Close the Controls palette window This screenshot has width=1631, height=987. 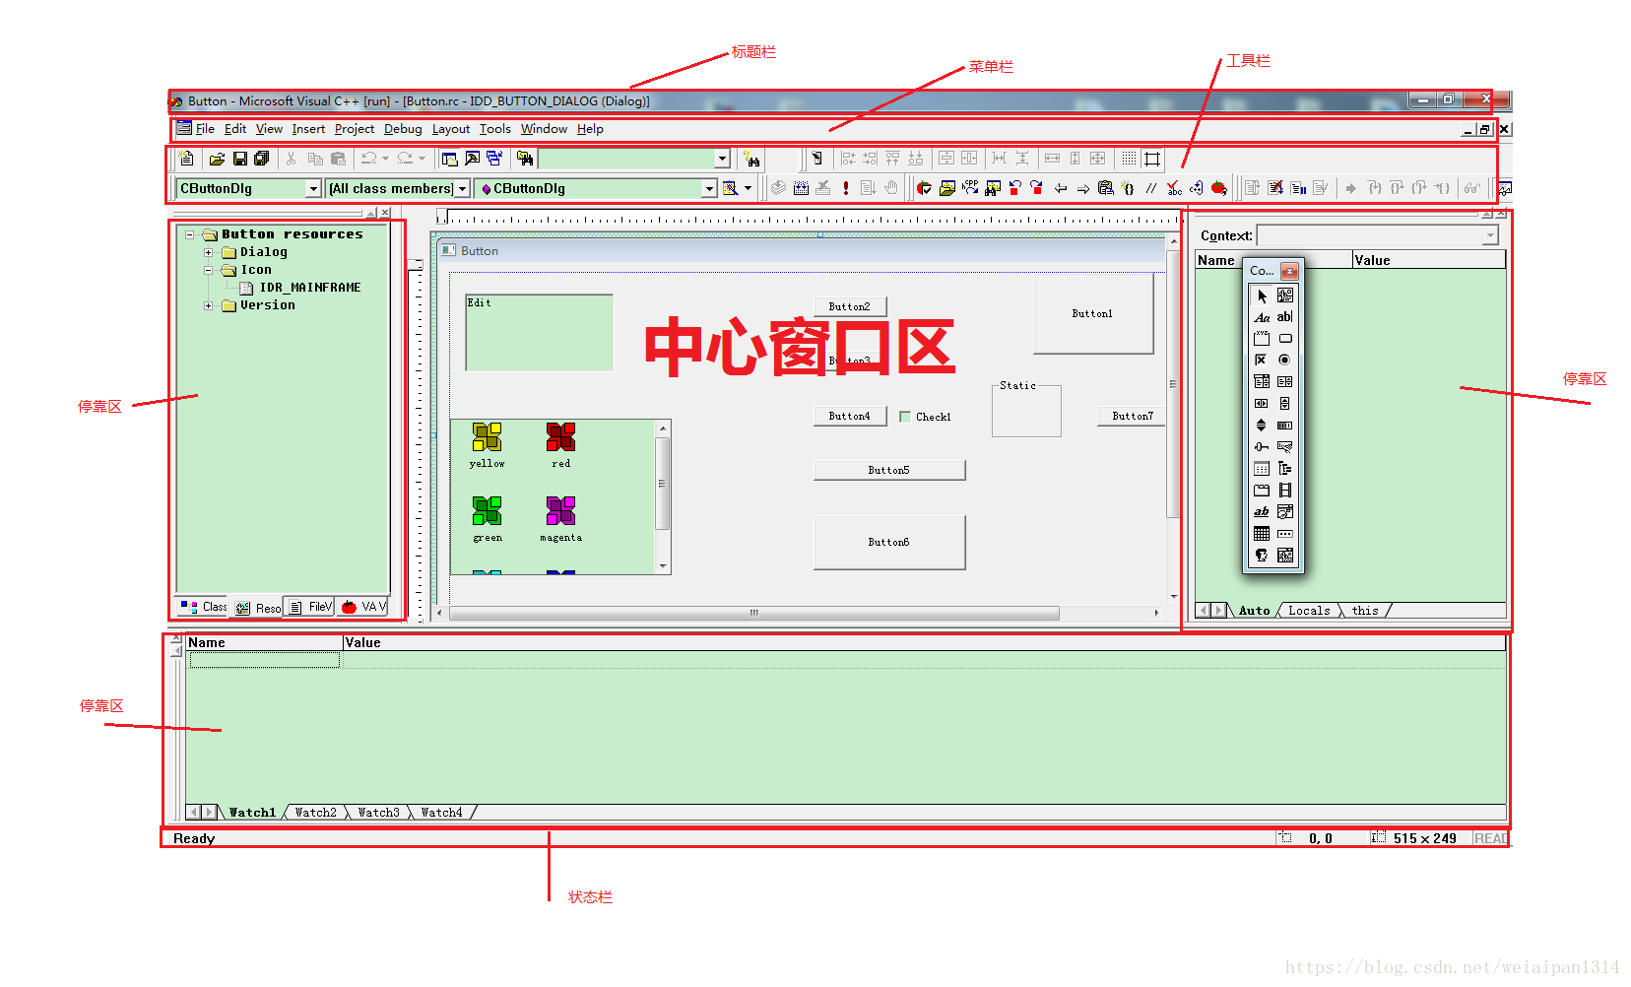[1289, 271]
